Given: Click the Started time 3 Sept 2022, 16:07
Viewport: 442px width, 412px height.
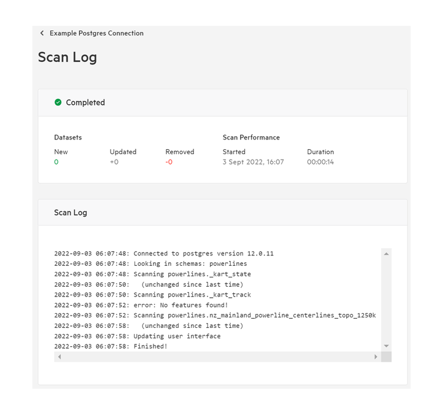Looking at the screenshot, I should point(253,162).
